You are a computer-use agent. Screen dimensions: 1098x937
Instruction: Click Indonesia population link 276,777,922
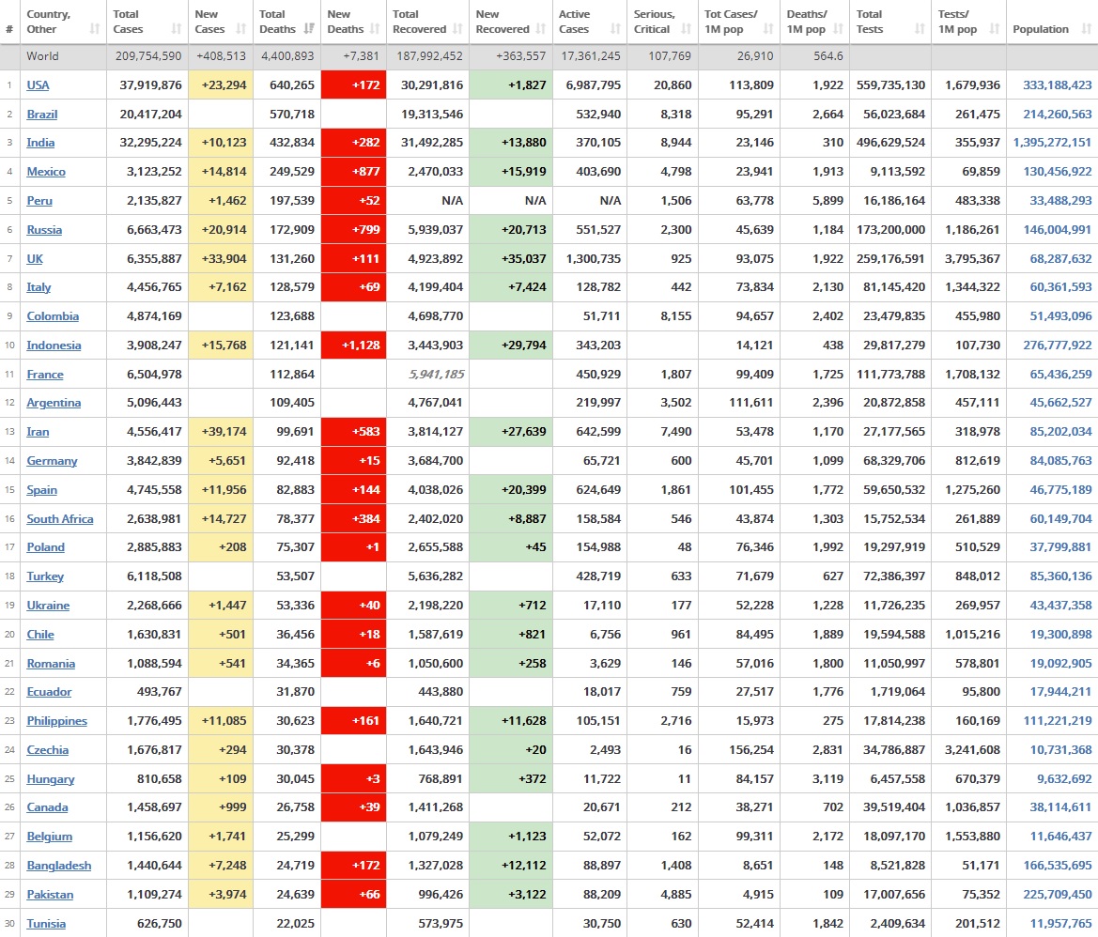click(1058, 345)
